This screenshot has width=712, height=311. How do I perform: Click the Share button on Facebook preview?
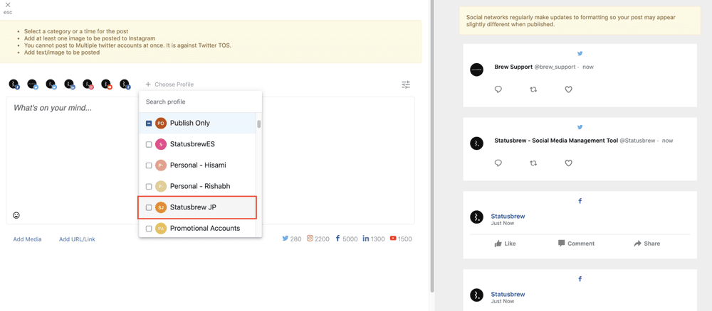646,244
